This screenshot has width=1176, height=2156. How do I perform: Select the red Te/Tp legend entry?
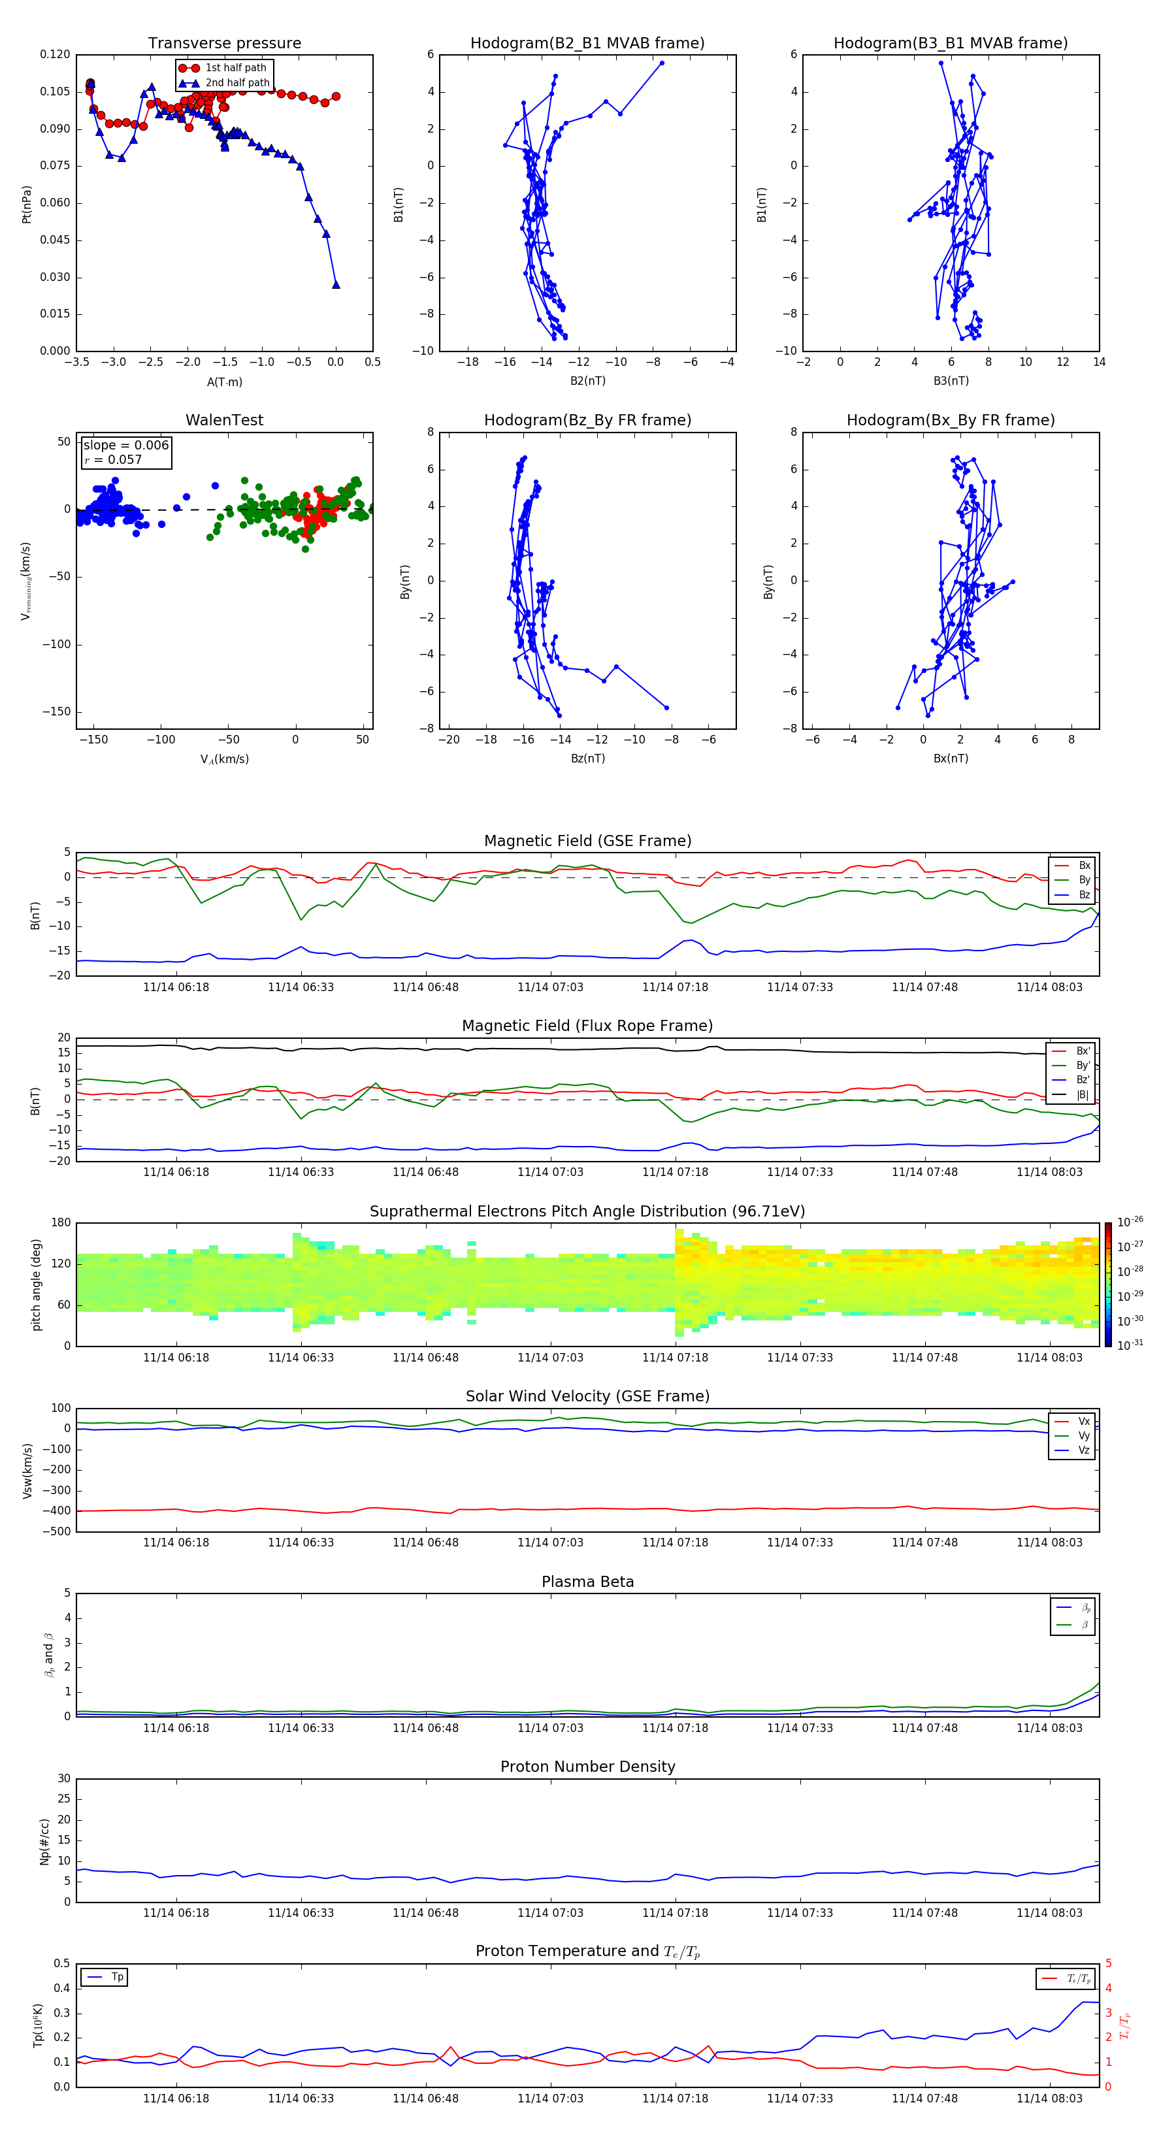tap(1066, 1978)
